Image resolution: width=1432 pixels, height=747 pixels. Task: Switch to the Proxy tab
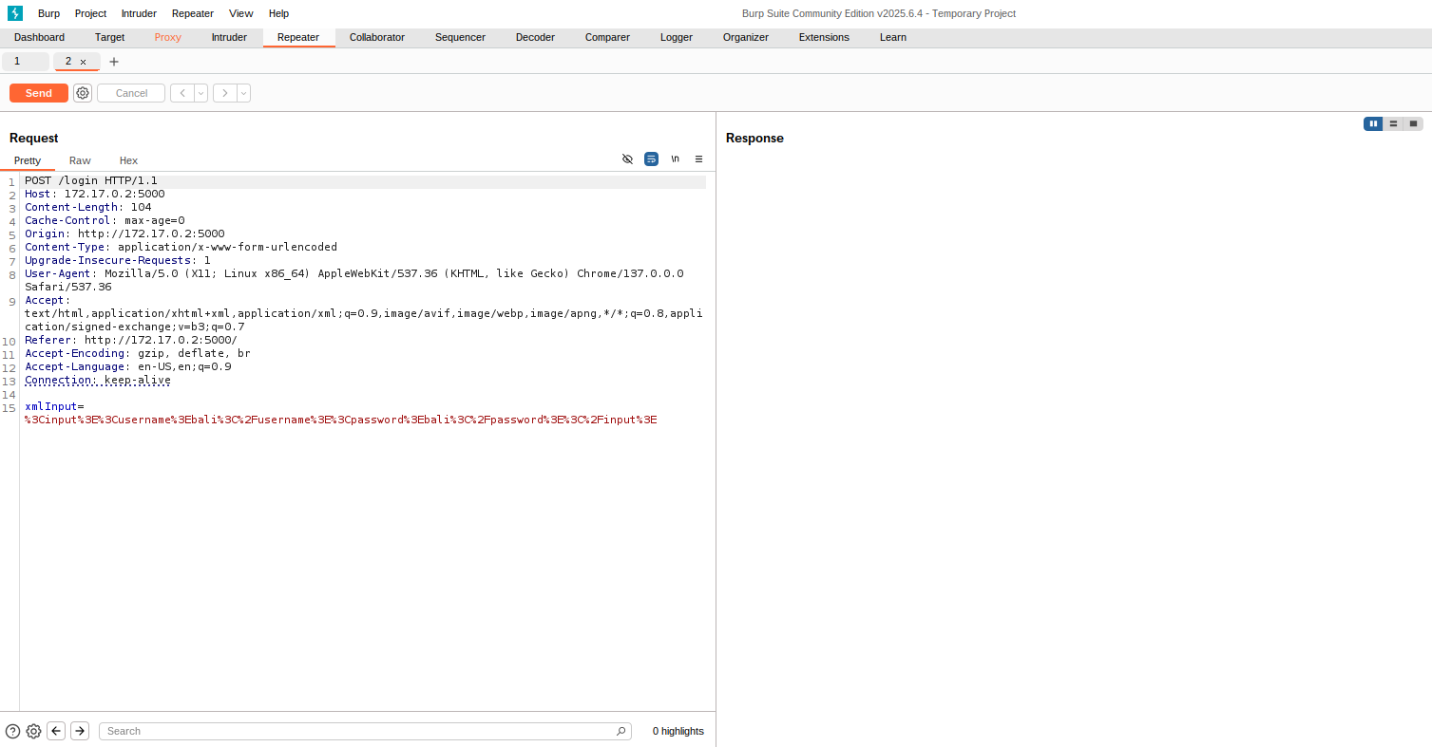pyautogui.click(x=167, y=37)
